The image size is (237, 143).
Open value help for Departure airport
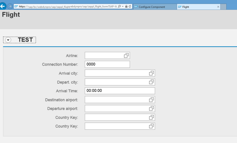coord(152,109)
